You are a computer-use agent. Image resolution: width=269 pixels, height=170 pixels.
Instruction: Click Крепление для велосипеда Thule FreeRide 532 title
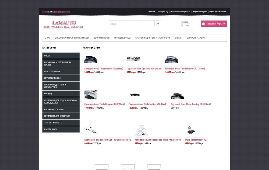click(x=108, y=140)
